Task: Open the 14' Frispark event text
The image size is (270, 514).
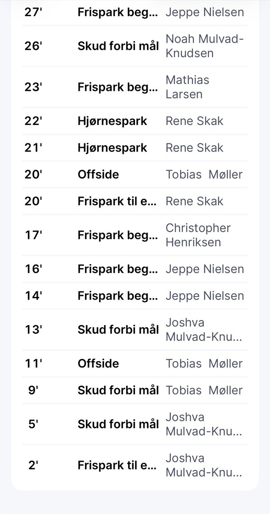Action: pos(117,296)
